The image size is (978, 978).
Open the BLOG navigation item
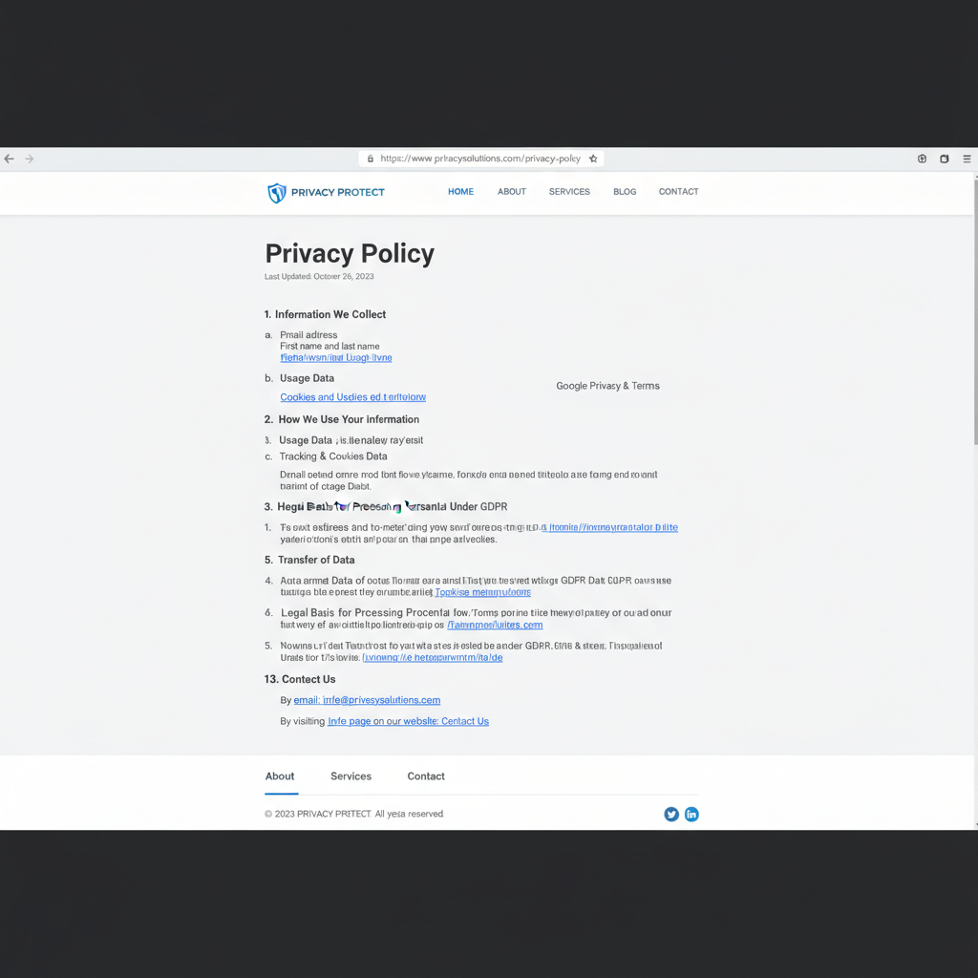click(x=624, y=192)
